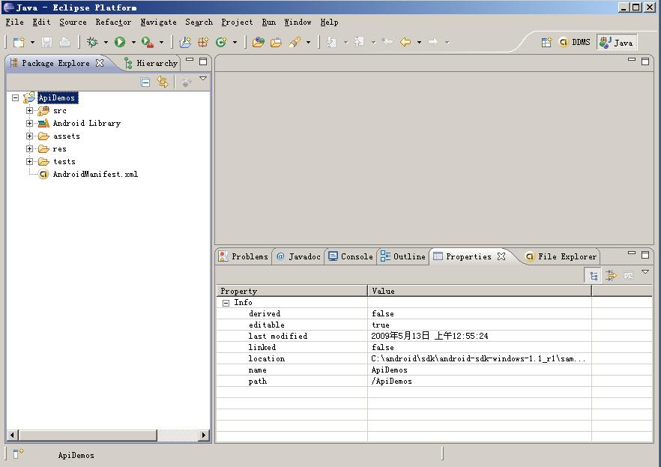Expand the src folder node
The width and height of the screenshot is (661, 467).
coord(29,110)
